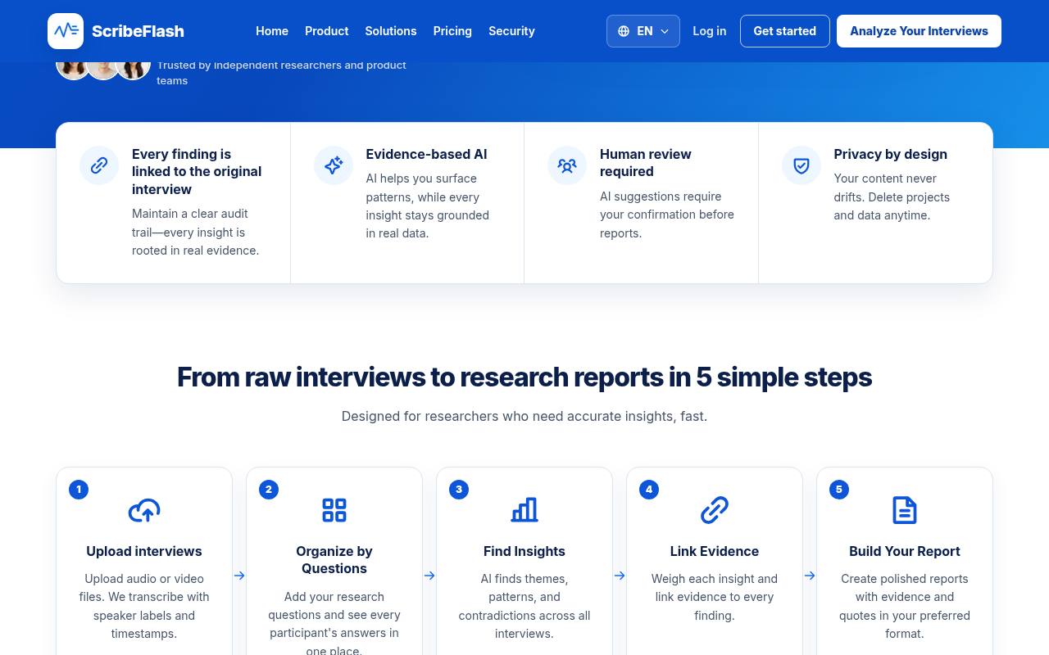Click the ScribeFlash waveform logo icon
Viewport: 1049px width, 655px height.
point(66,31)
